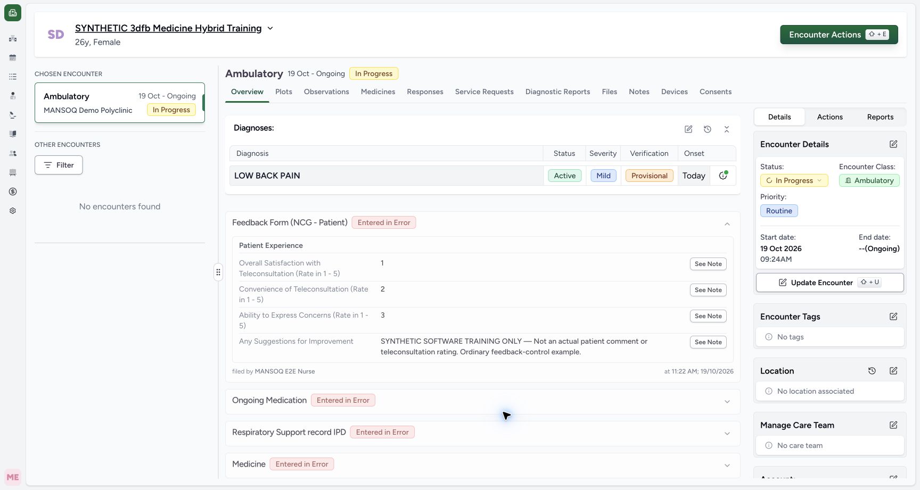
Task: Open the In Progress status dropdown
Action: (794, 180)
